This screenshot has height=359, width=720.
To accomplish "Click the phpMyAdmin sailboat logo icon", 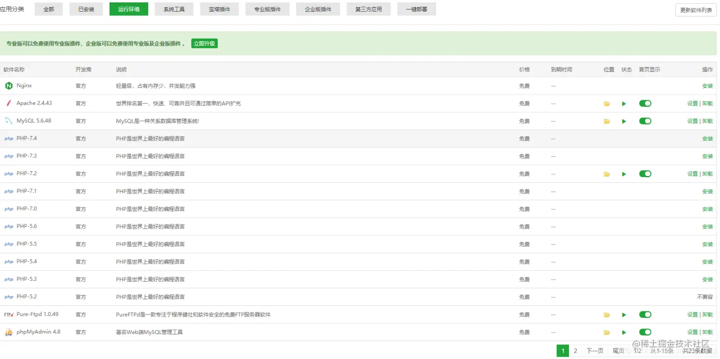I will point(9,332).
